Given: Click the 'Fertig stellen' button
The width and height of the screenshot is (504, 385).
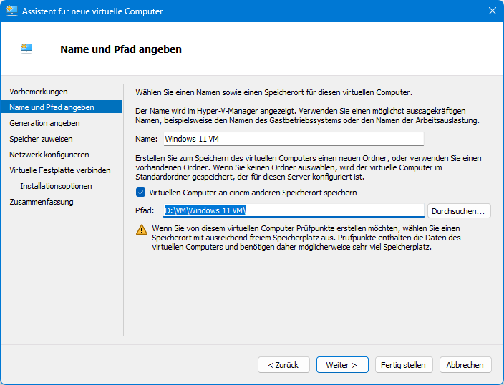Looking at the screenshot, I should tap(403, 364).
